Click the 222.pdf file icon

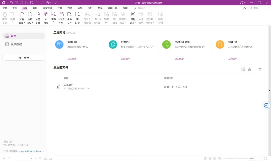[x=58, y=86]
